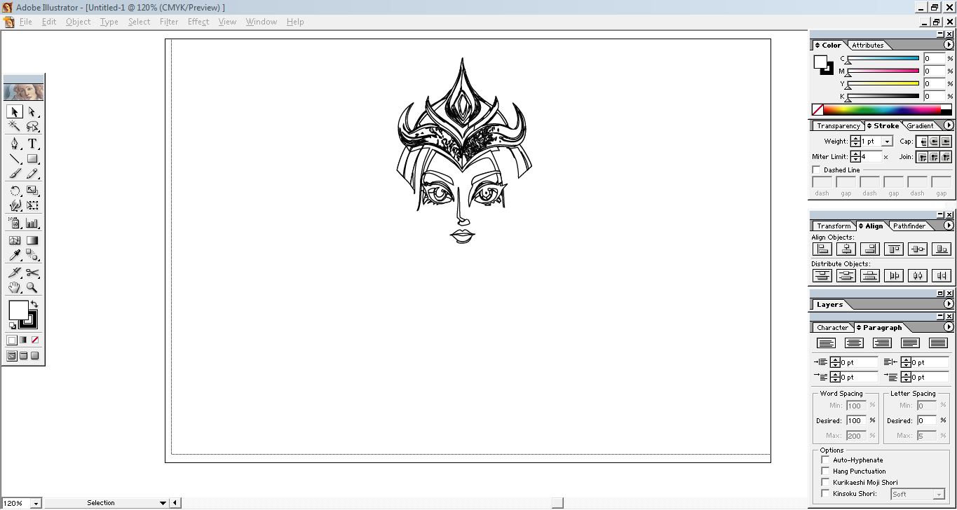
Task: Open the stroke Weight dropdown
Action: 887,142
